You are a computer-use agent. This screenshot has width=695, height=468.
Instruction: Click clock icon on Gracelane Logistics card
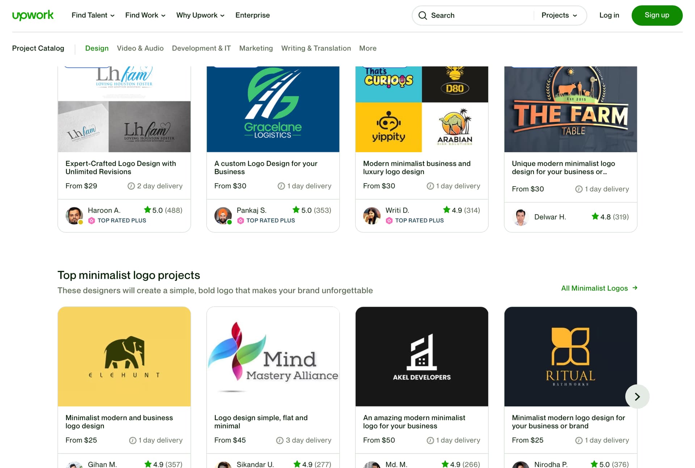pos(281,186)
